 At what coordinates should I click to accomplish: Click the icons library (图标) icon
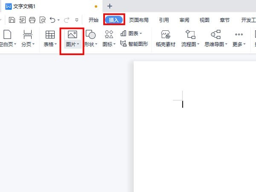pyautogui.click(x=109, y=34)
